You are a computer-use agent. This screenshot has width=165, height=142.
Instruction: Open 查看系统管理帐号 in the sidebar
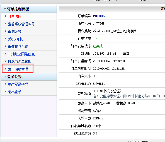(21, 24)
